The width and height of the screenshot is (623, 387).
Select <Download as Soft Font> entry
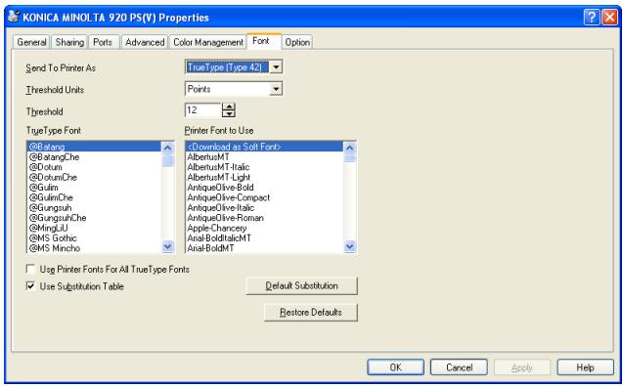coord(264,147)
